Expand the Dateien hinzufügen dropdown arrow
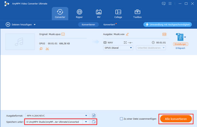 coord(34,25)
